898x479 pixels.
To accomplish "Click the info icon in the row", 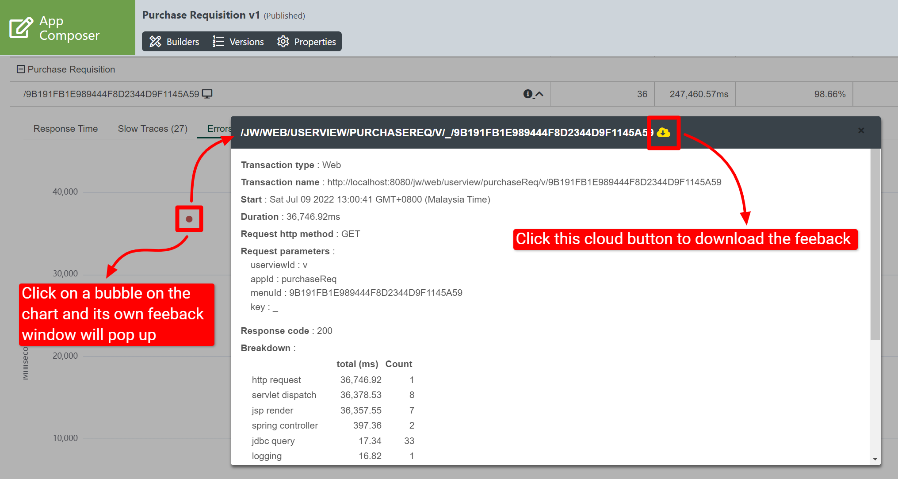I will pyautogui.click(x=527, y=94).
